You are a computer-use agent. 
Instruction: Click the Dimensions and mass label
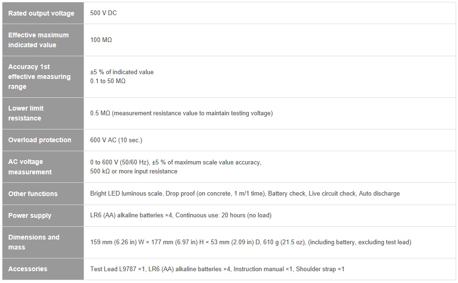click(34, 242)
